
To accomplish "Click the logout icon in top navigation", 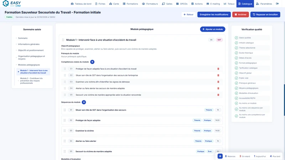I will 277,4.
